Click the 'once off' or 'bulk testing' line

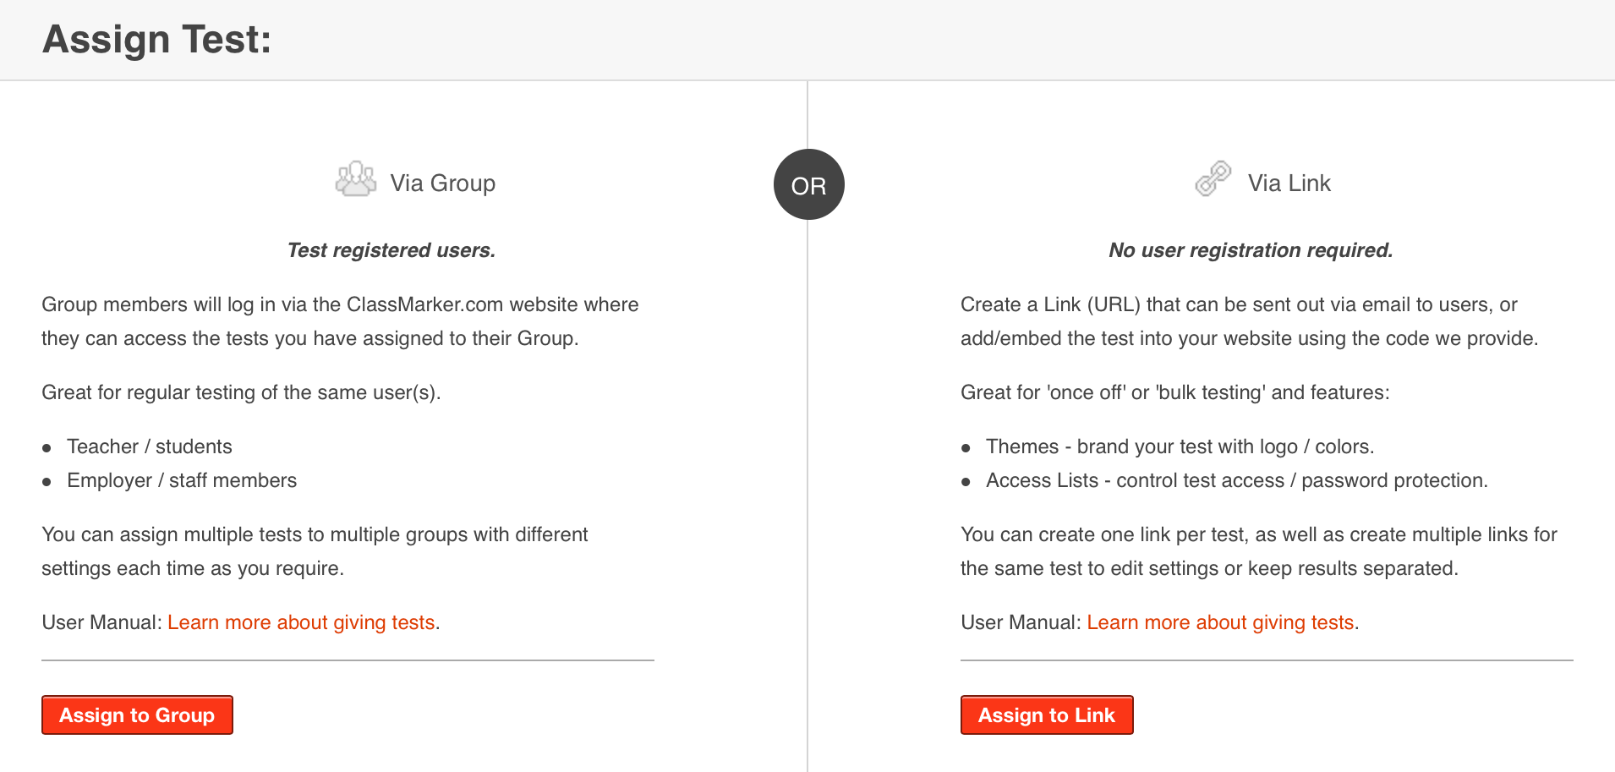(1174, 392)
